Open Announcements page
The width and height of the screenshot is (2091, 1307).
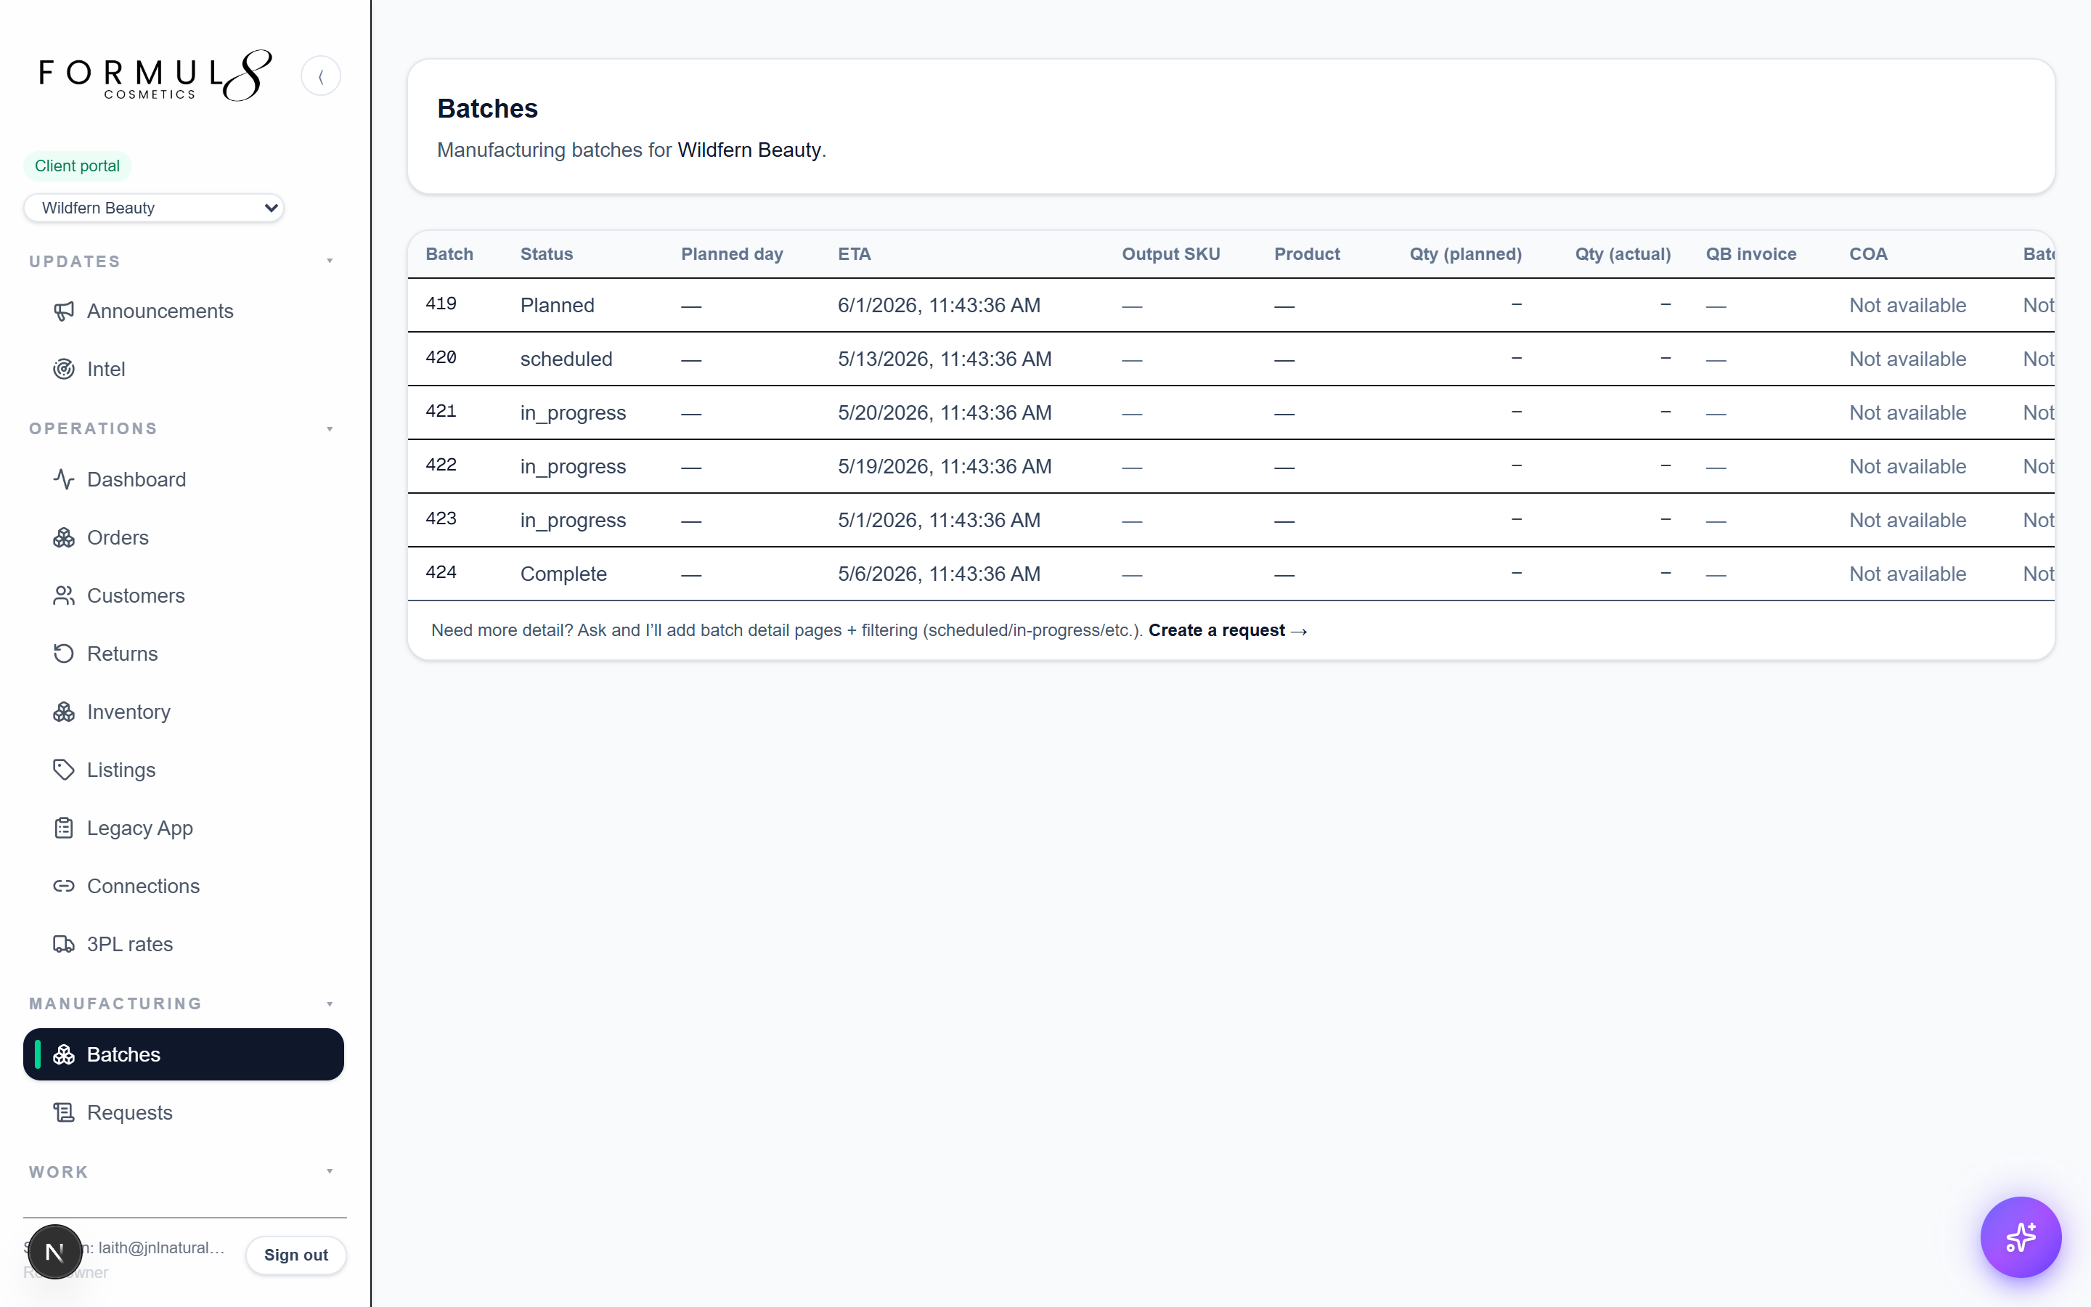pyautogui.click(x=183, y=312)
